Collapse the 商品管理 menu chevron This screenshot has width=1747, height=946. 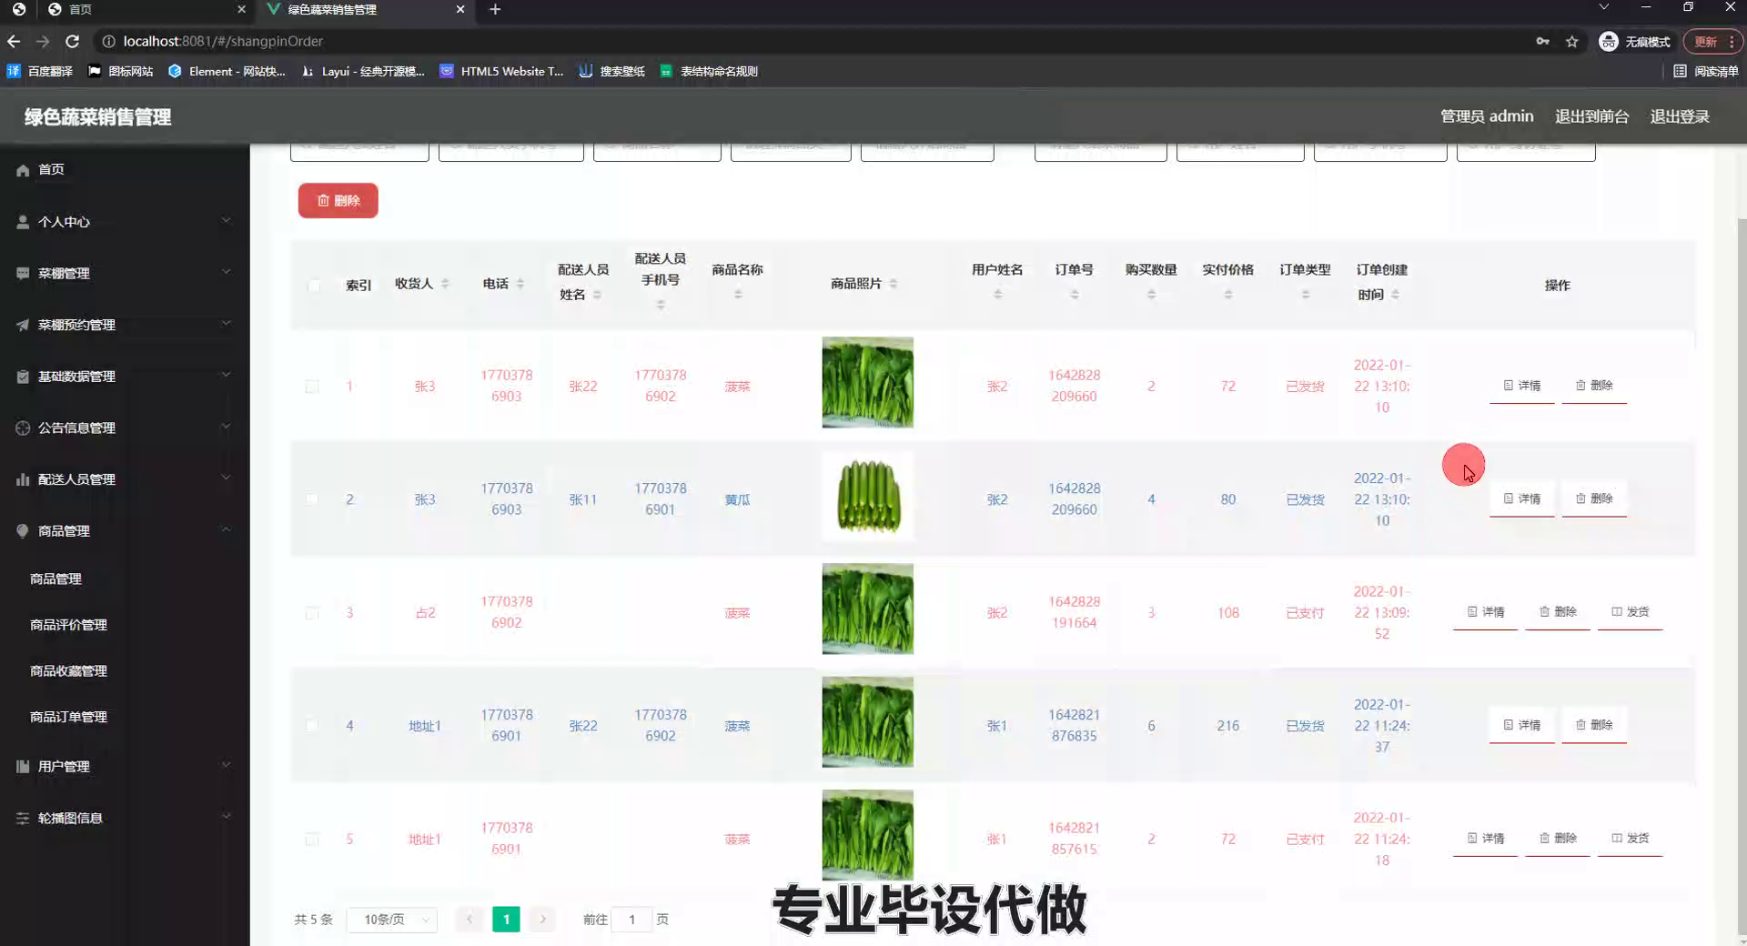(x=226, y=529)
